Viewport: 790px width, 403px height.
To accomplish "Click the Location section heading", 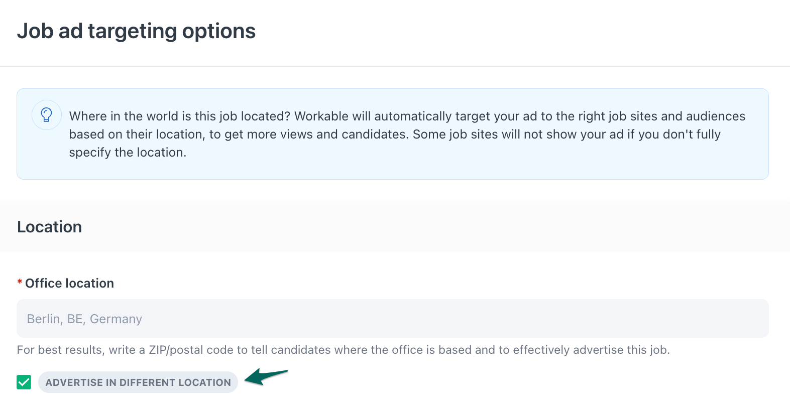I will tap(49, 227).
